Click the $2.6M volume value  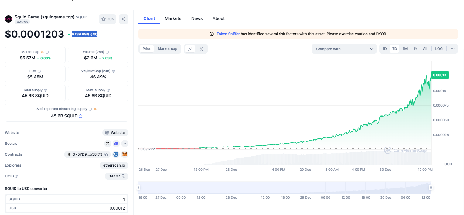[91, 58]
